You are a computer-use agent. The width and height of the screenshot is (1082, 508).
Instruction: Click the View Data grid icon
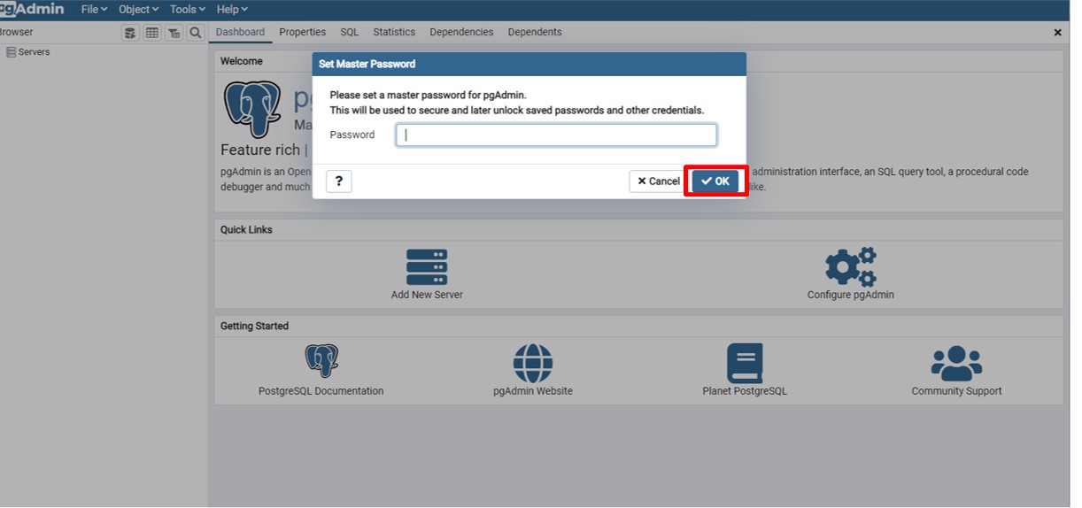click(x=152, y=33)
